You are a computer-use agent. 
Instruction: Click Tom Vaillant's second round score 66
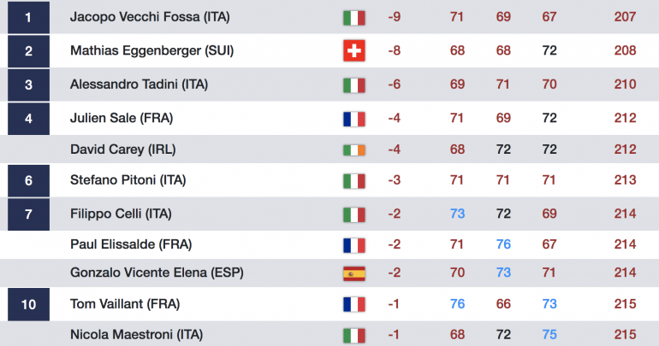[503, 303]
